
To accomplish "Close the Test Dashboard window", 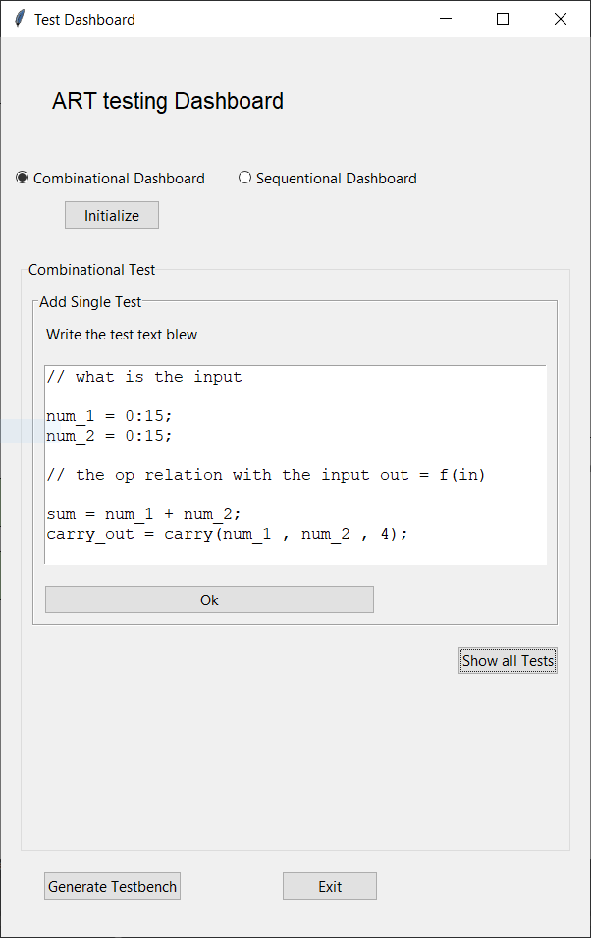I will click(x=561, y=19).
